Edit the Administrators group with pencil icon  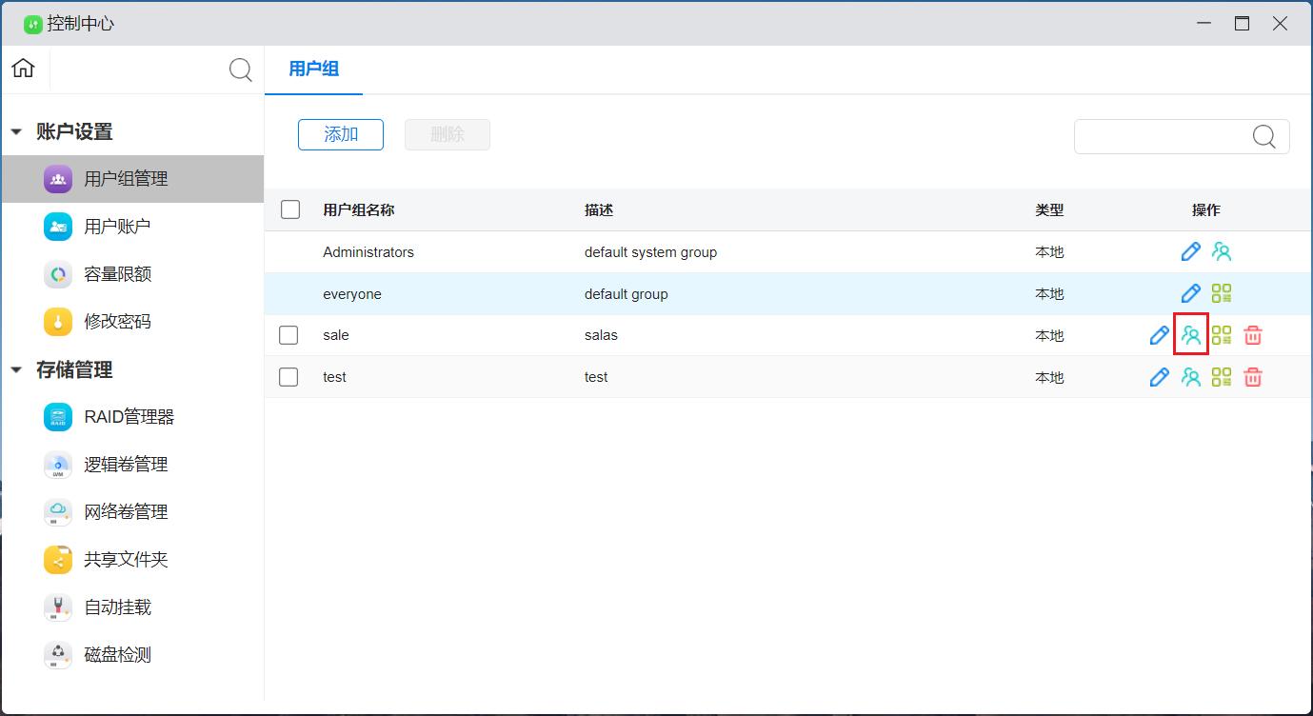[x=1190, y=252]
